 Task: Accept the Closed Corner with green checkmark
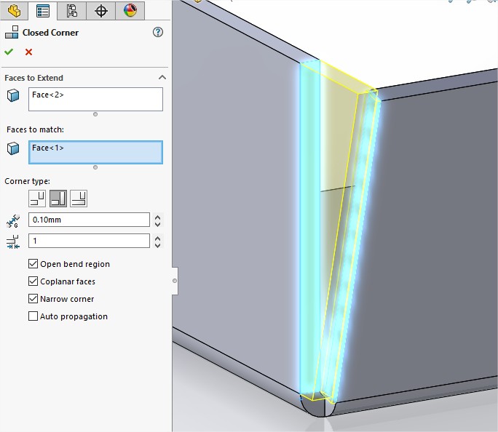click(x=9, y=52)
